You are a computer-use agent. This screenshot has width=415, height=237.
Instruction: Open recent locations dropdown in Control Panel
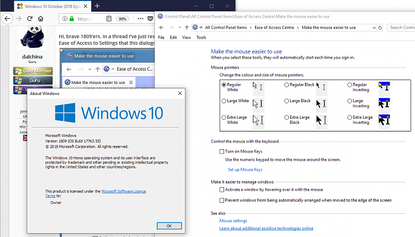point(179,28)
